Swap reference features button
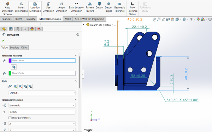Image resolution: width=212 pixels, height=132 pixels. click(x=14, y=67)
